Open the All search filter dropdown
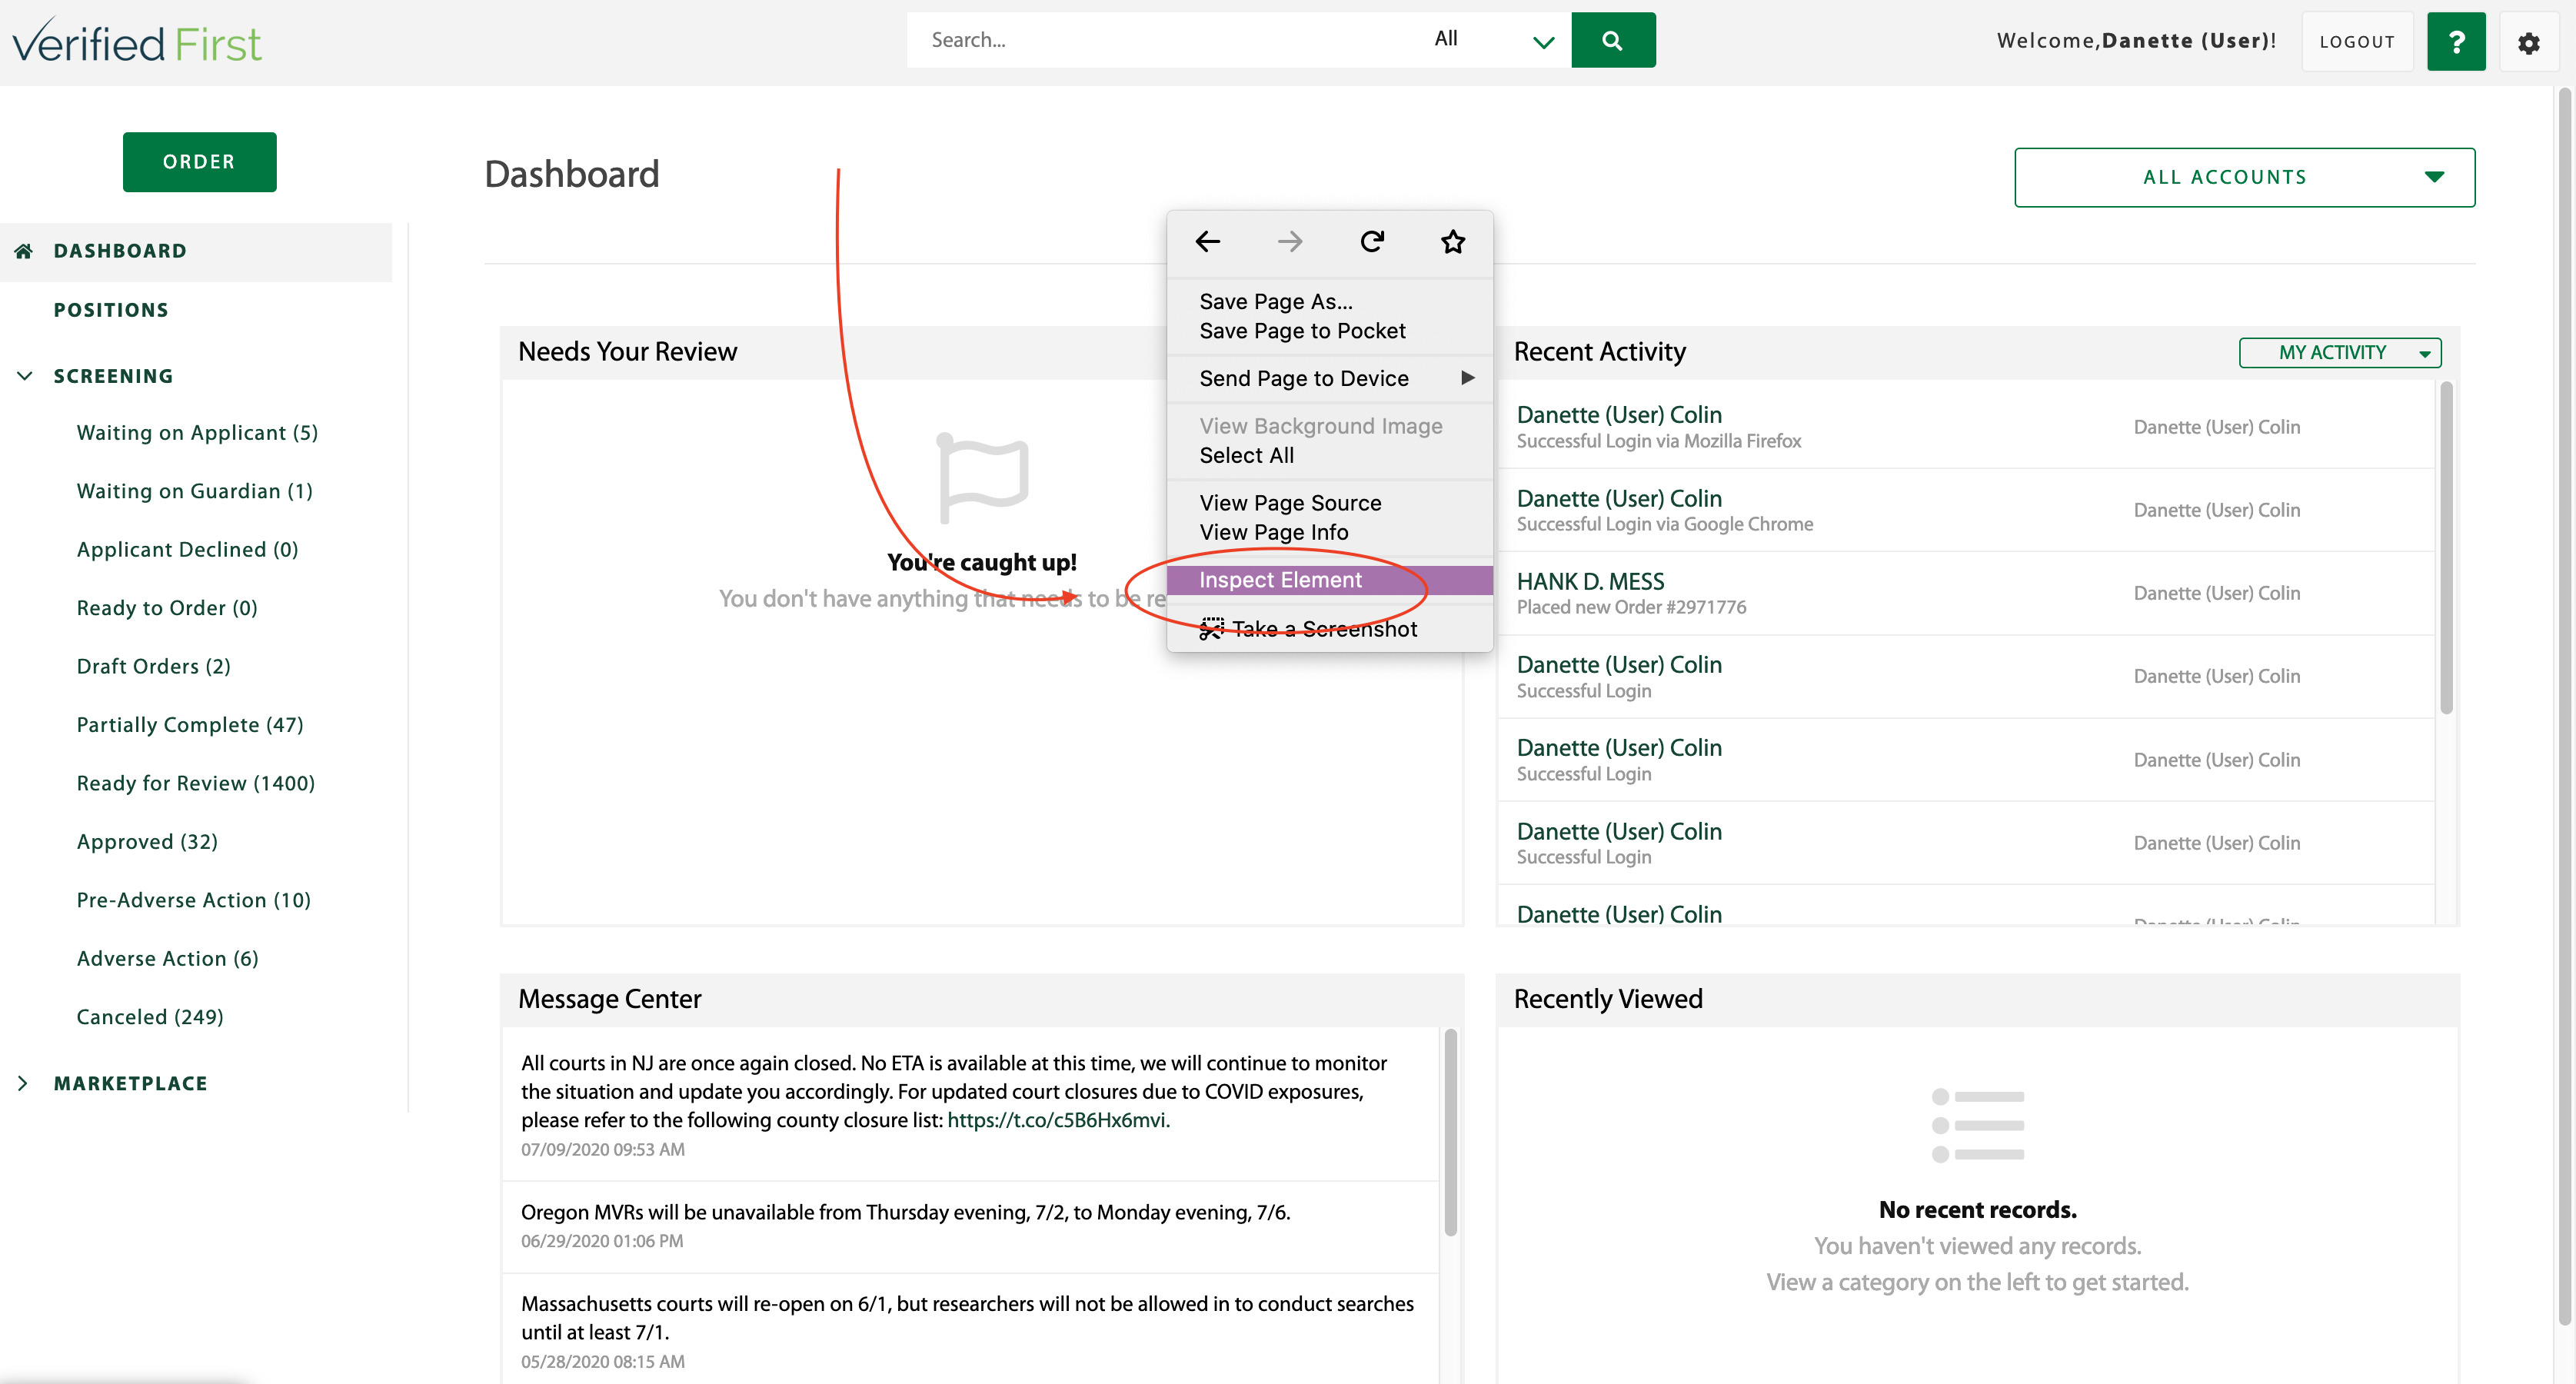 (x=1493, y=40)
